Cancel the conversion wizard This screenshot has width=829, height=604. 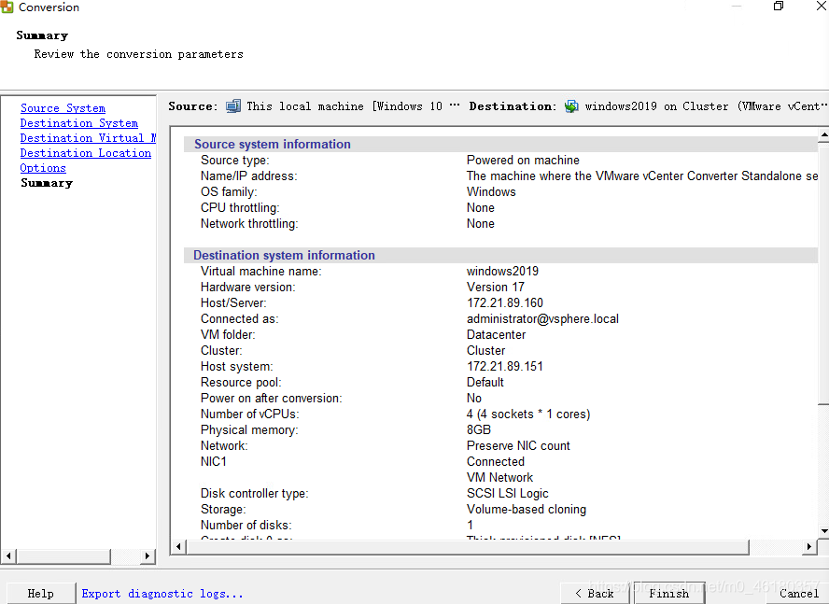click(799, 594)
